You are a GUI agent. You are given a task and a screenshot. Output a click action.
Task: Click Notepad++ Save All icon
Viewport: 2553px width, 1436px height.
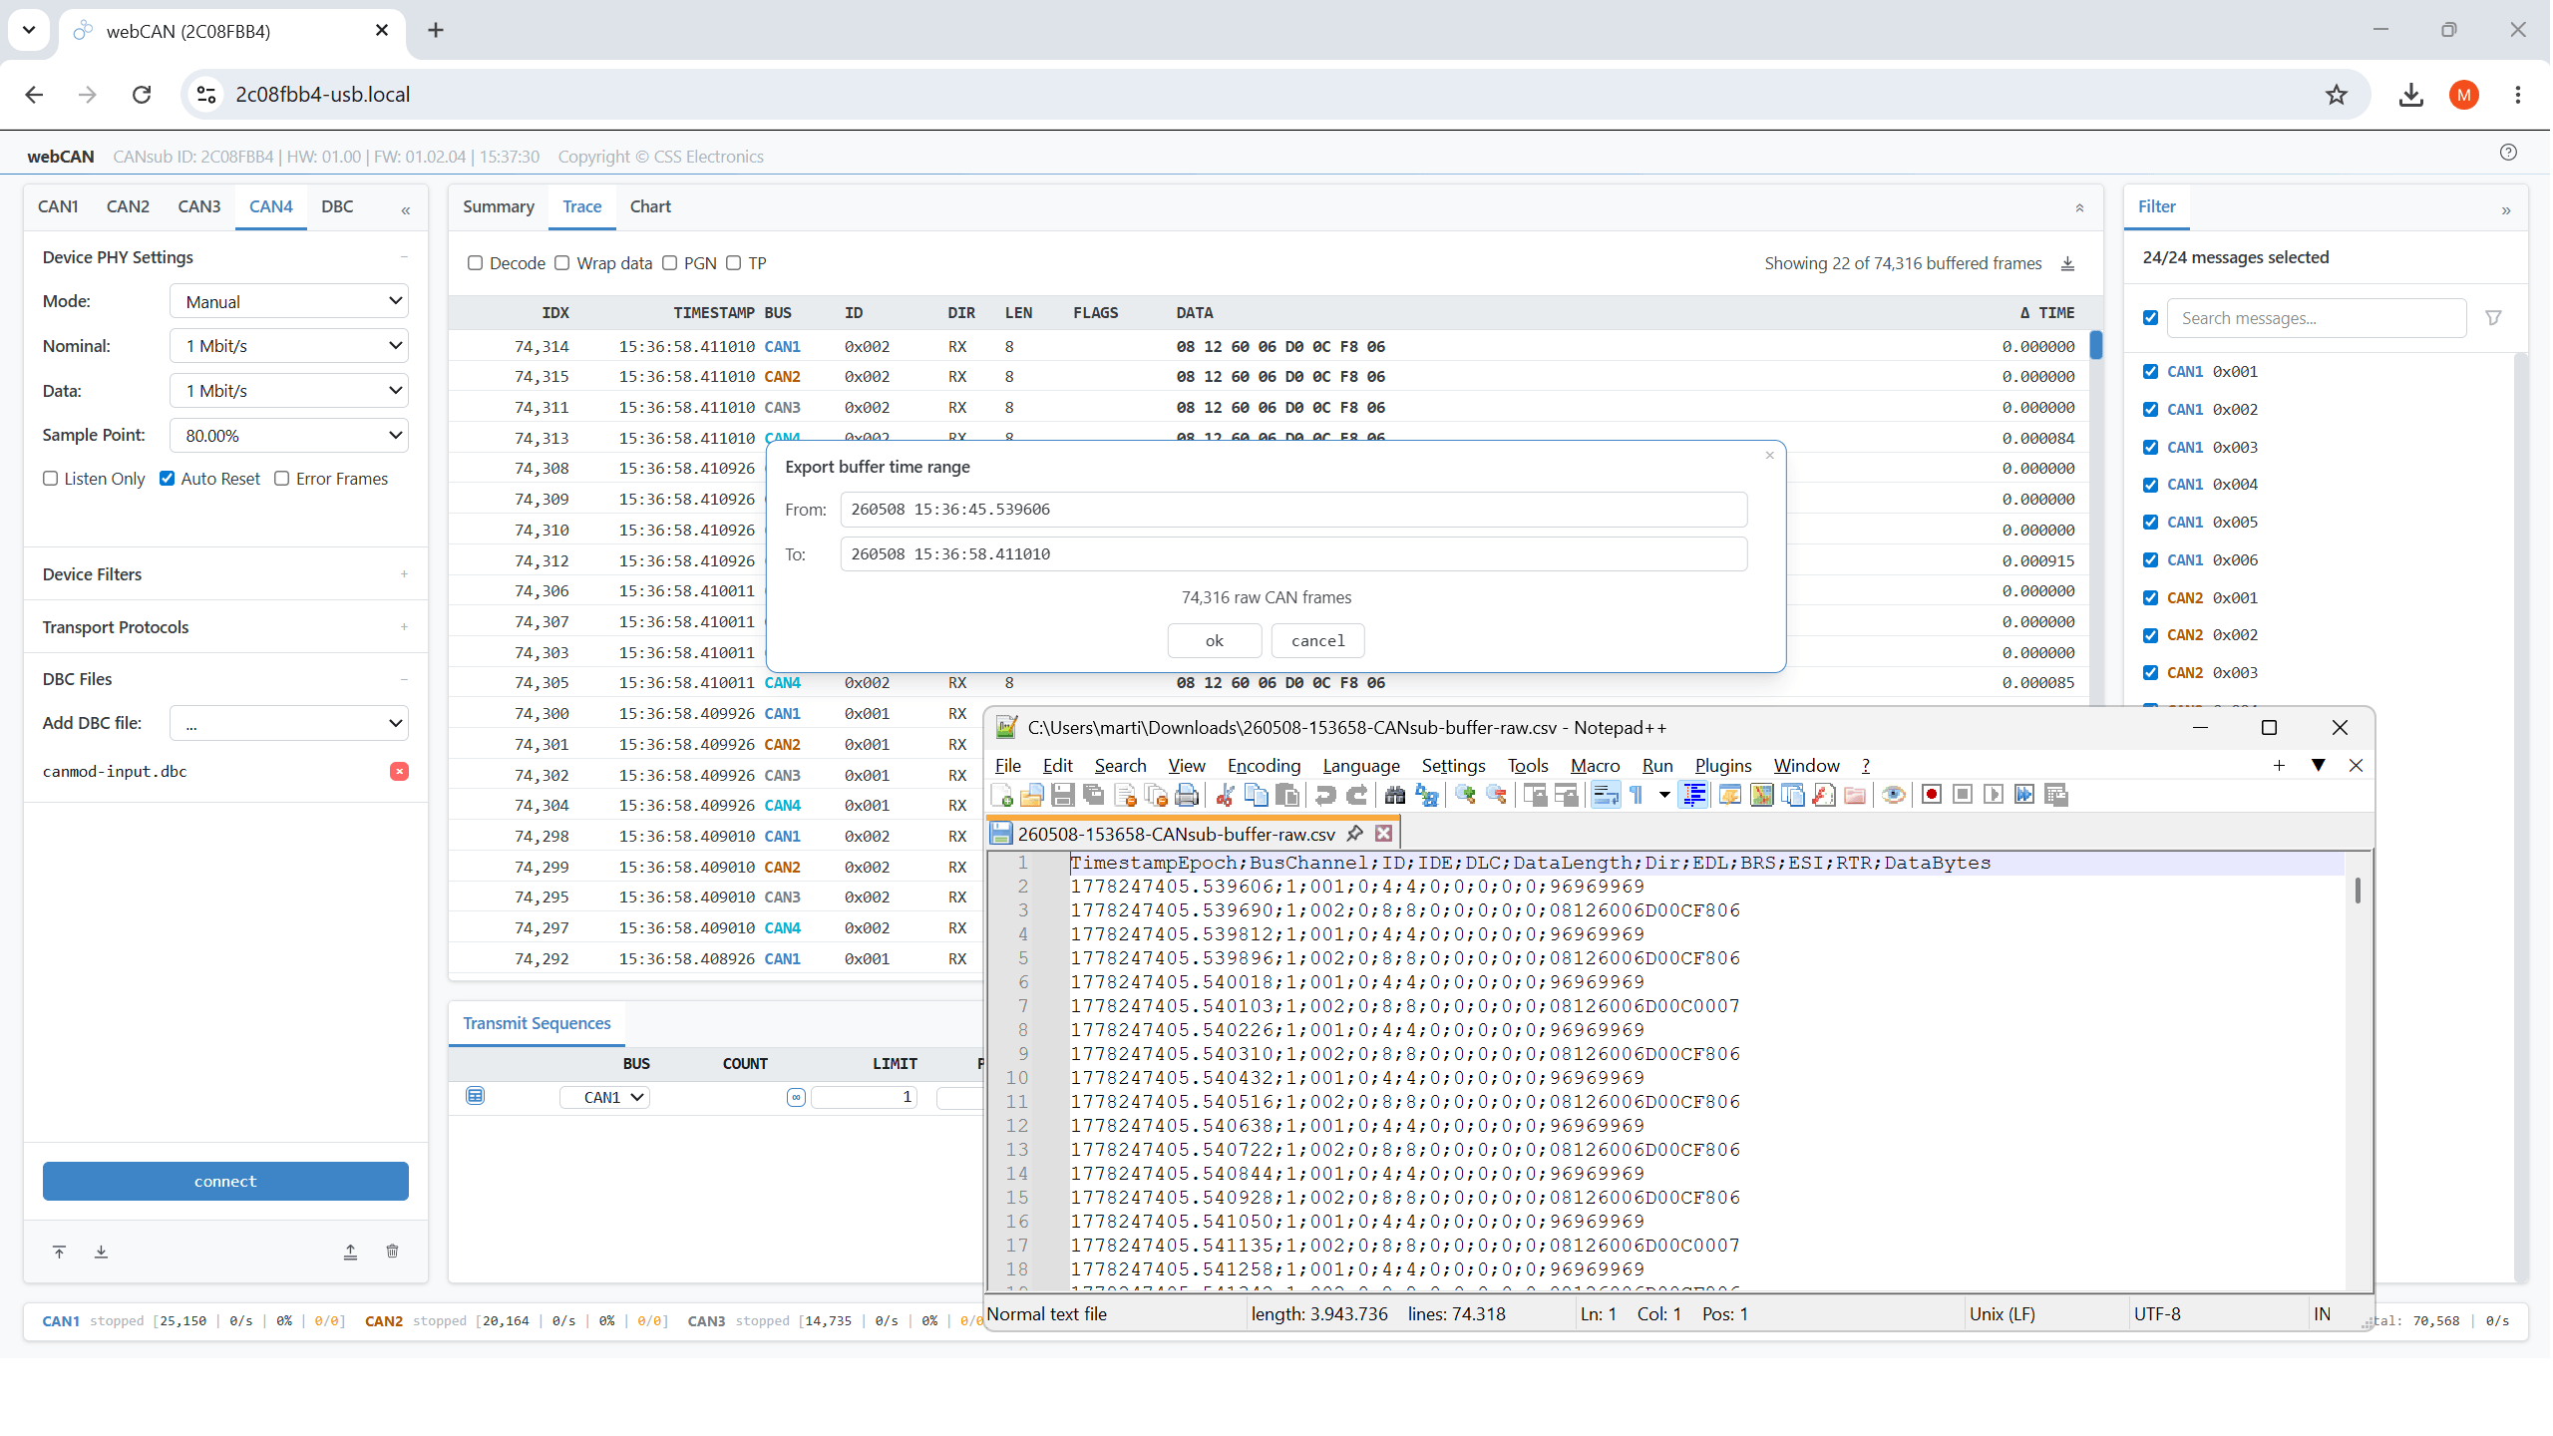[1094, 795]
